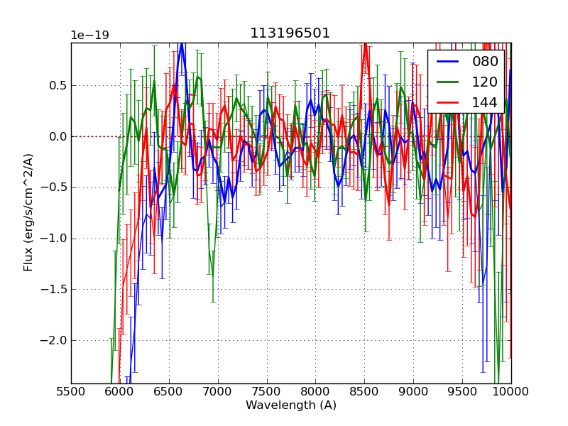This screenshot has height=426, width=568.
Task: Select the 144 legend label
Action: [486, 103]
